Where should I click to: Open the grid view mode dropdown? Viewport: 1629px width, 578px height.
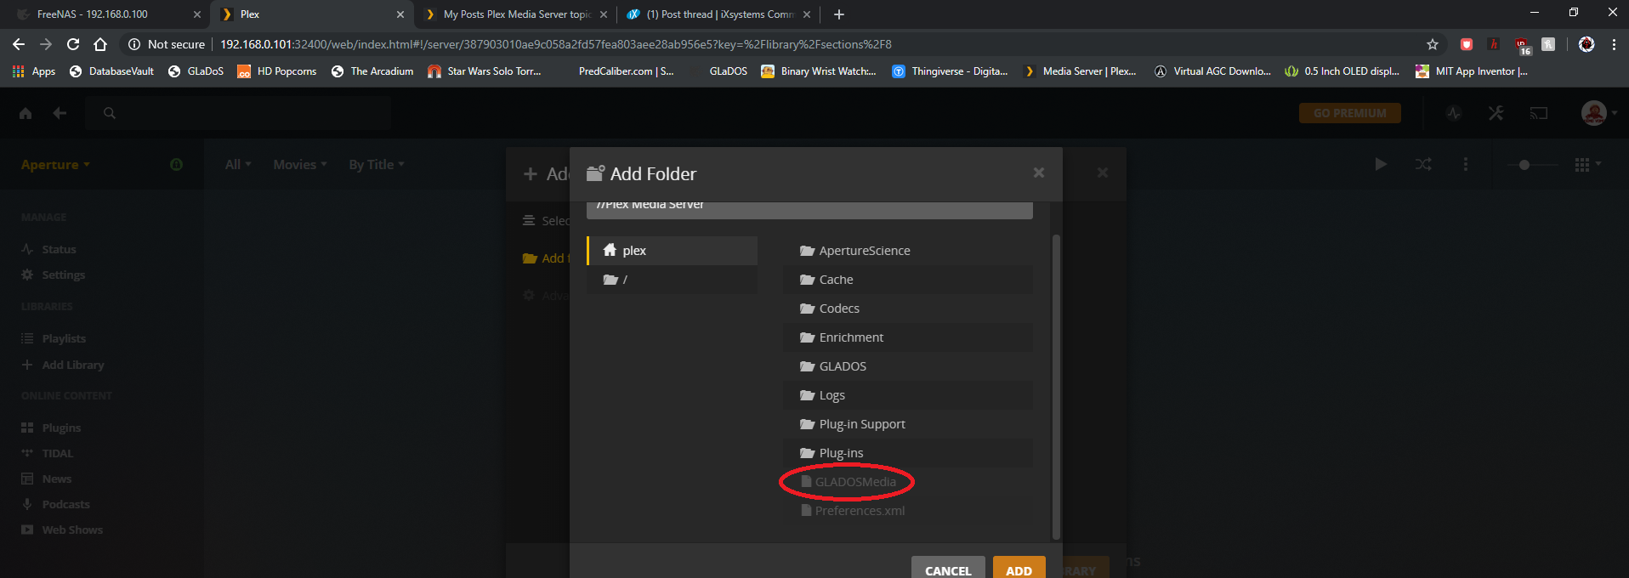click(1587, 164)
